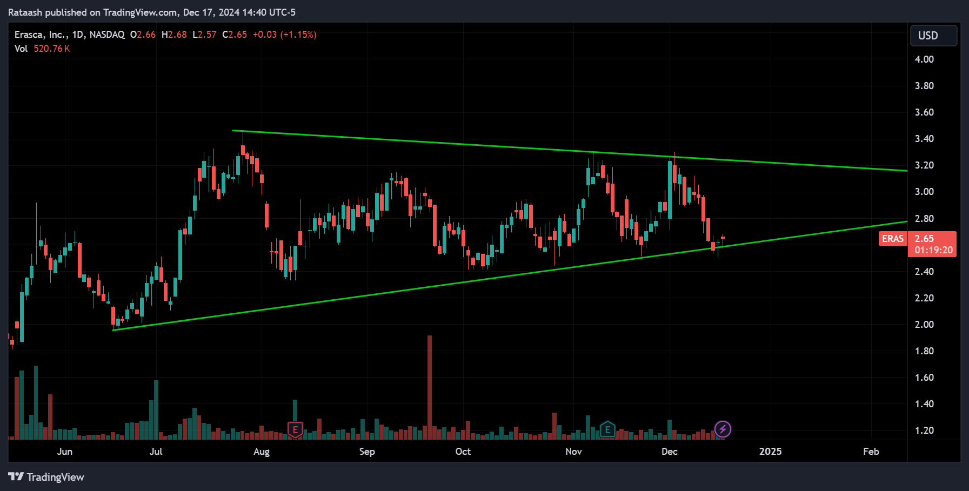Click the current price 2.65 countdown box
Image resolution: width=969 pixels, height=491 pixels.
pyautogui.click(x=932, y=244)
